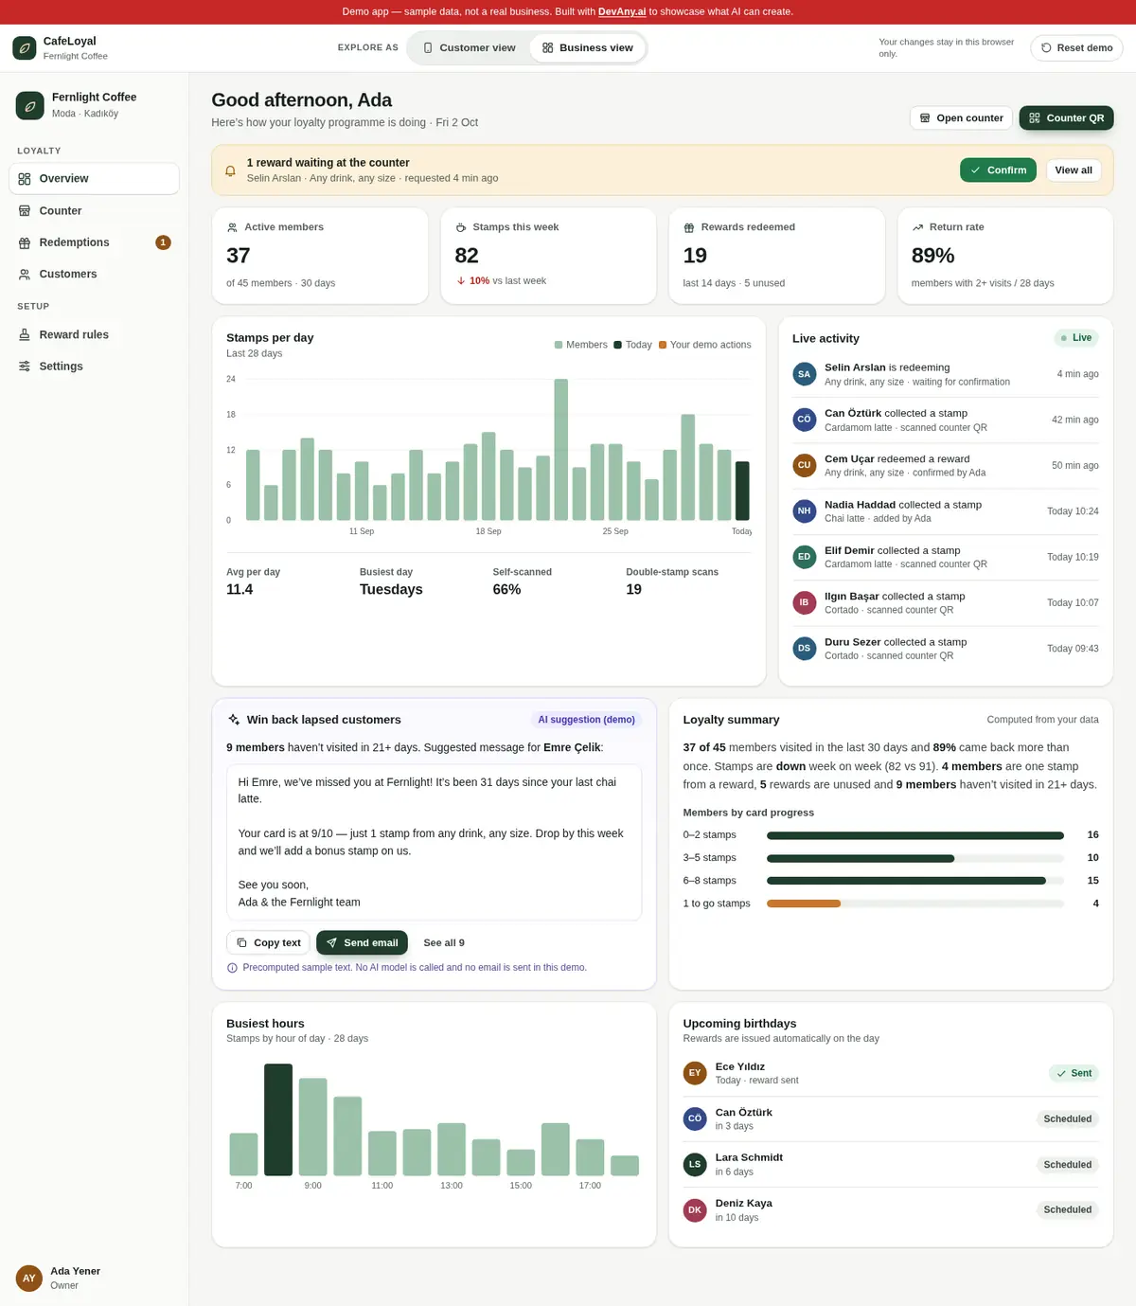Click the Rewards redeemed gift icon
This screenshot has width=1136, height=1306.
(x=689, y=227)
